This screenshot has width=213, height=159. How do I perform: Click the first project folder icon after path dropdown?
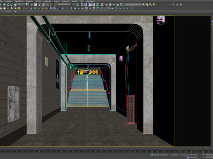tap(143, 4)
